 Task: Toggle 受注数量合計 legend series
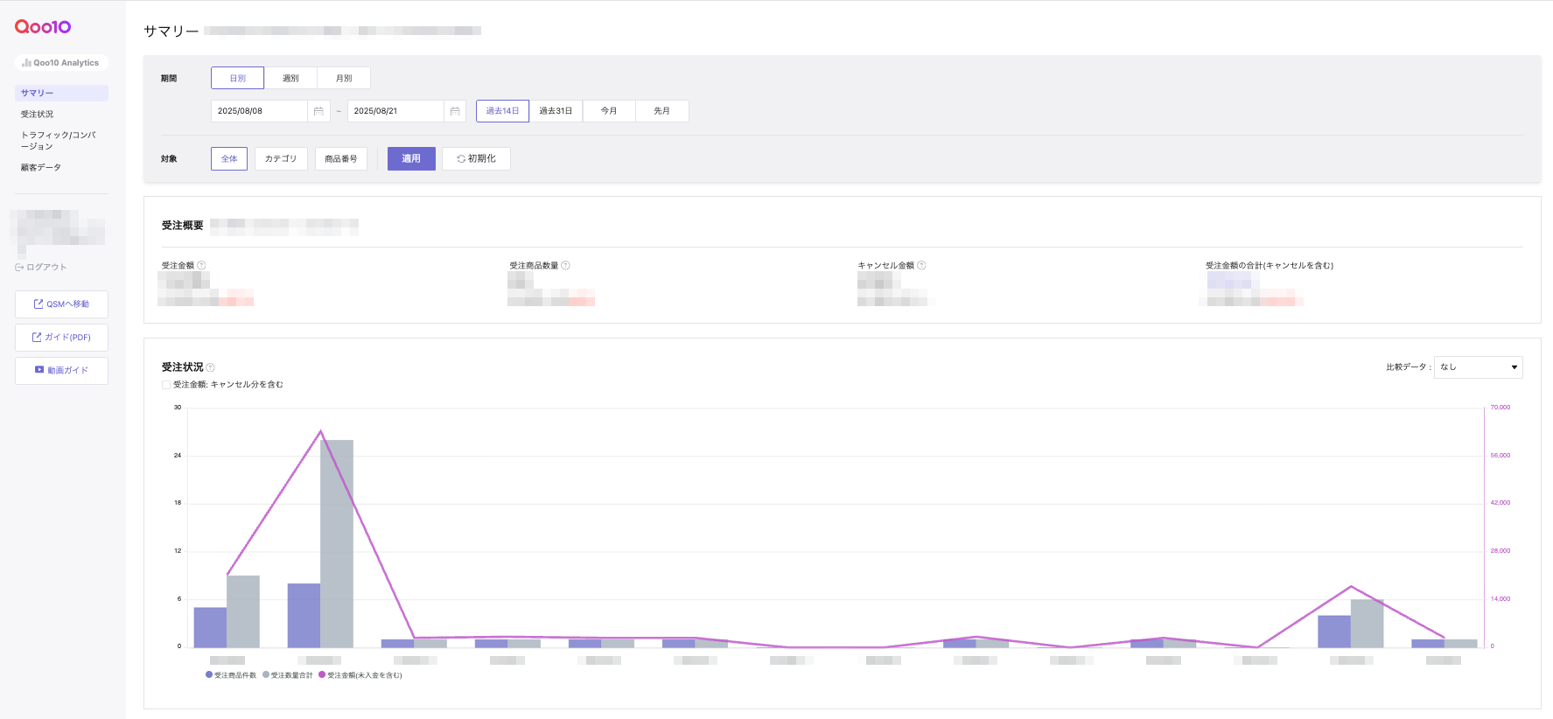[x=288, y=675]
